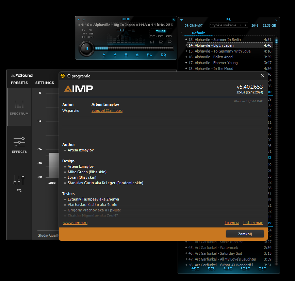
Task: Open the AIMP main menu triangle
Action: tap(79, 19)
